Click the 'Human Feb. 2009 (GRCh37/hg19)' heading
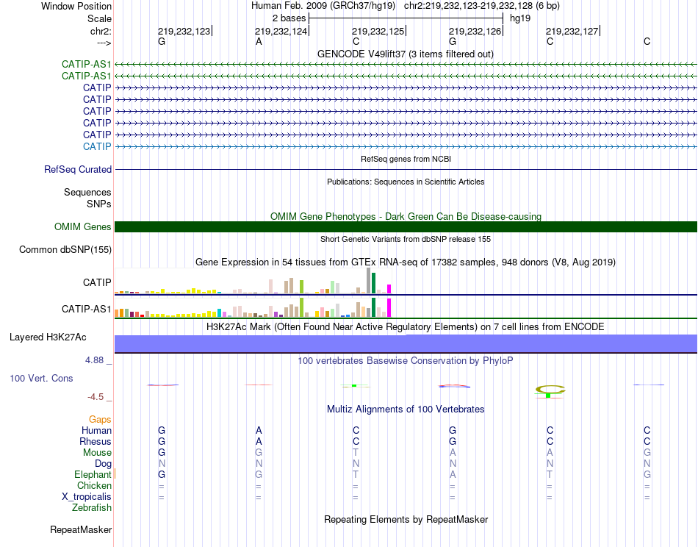Screen dimensions: 698x547 point(323,6)
